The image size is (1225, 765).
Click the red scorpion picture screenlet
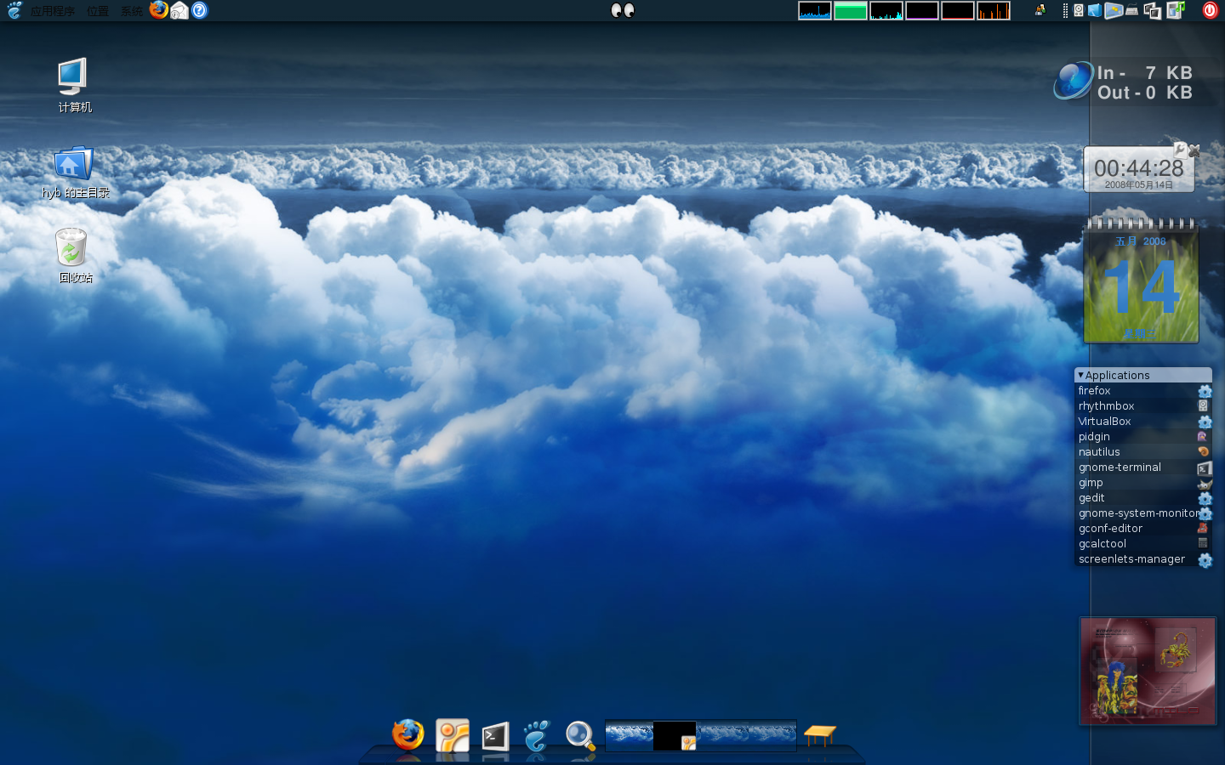click(1148, 671)
